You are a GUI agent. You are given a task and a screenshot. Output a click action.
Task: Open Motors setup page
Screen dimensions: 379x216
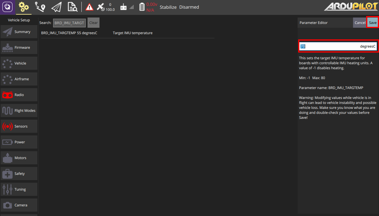19,158
